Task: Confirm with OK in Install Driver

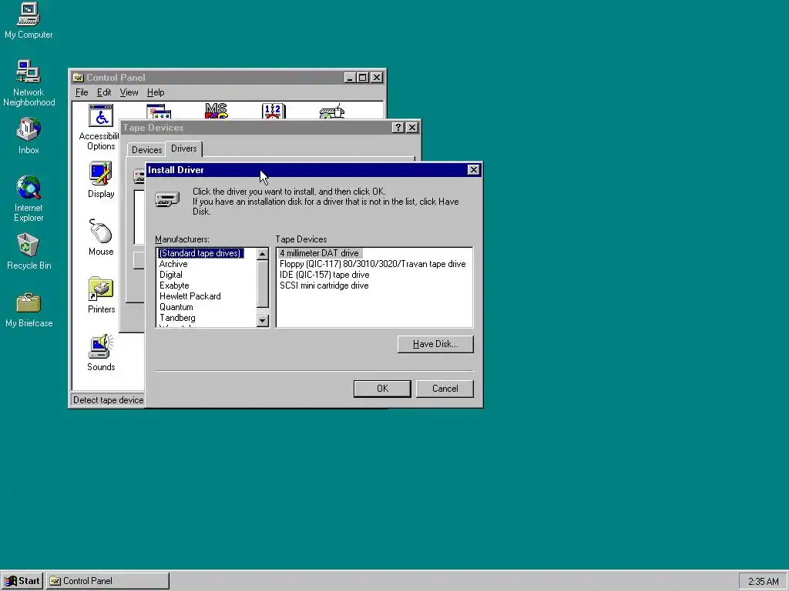Action: coord(382,389)
